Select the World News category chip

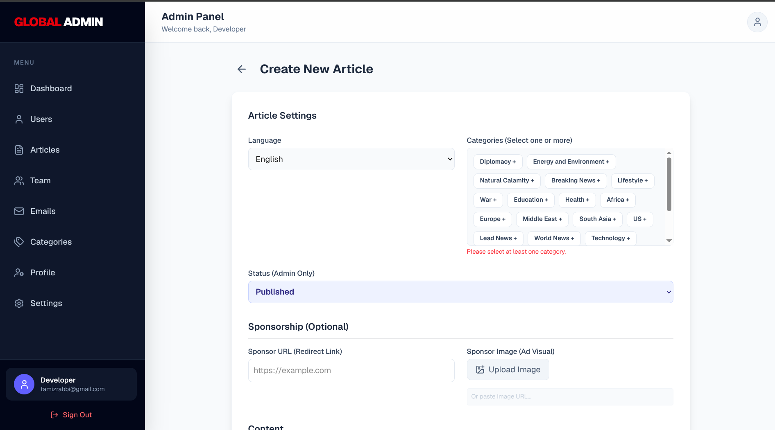coord(554,238)
